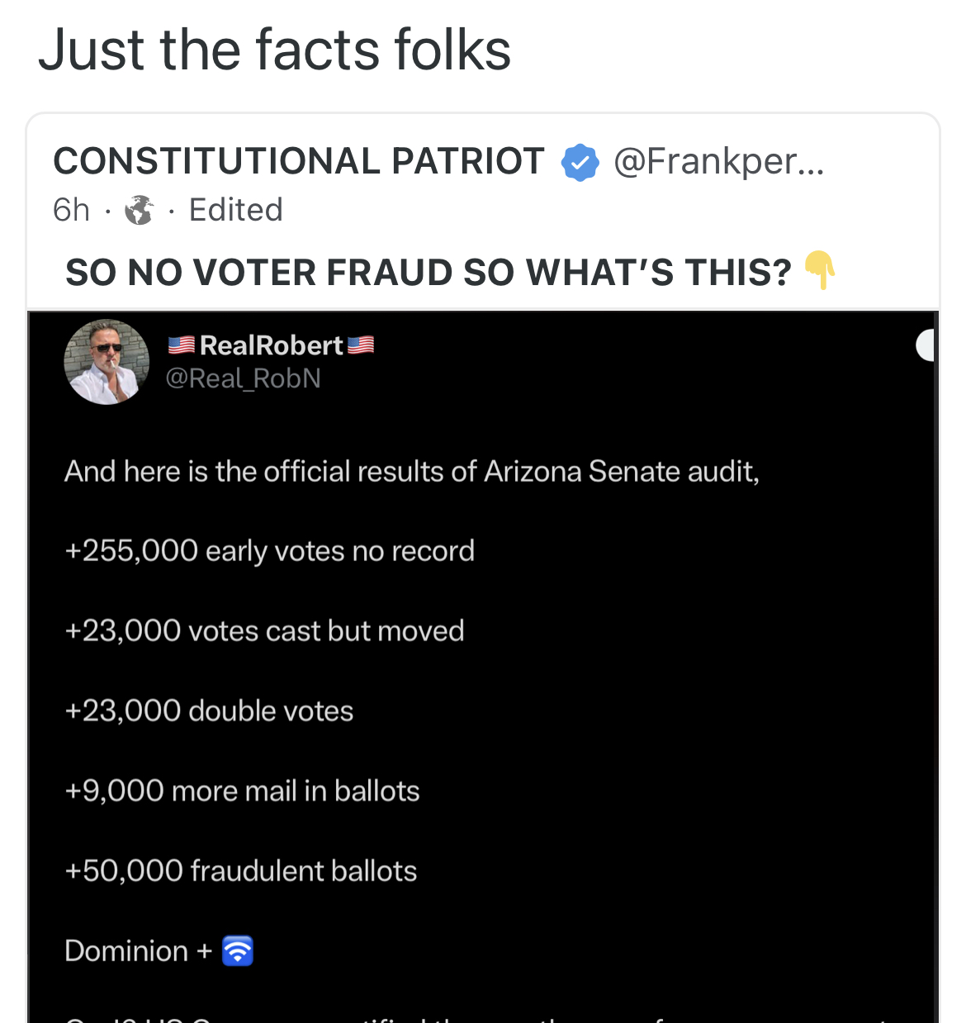Click the "+255,000 early votes" line
Image resolution: width=966 pixels, height=1023 pixels.
coord(269,550)
